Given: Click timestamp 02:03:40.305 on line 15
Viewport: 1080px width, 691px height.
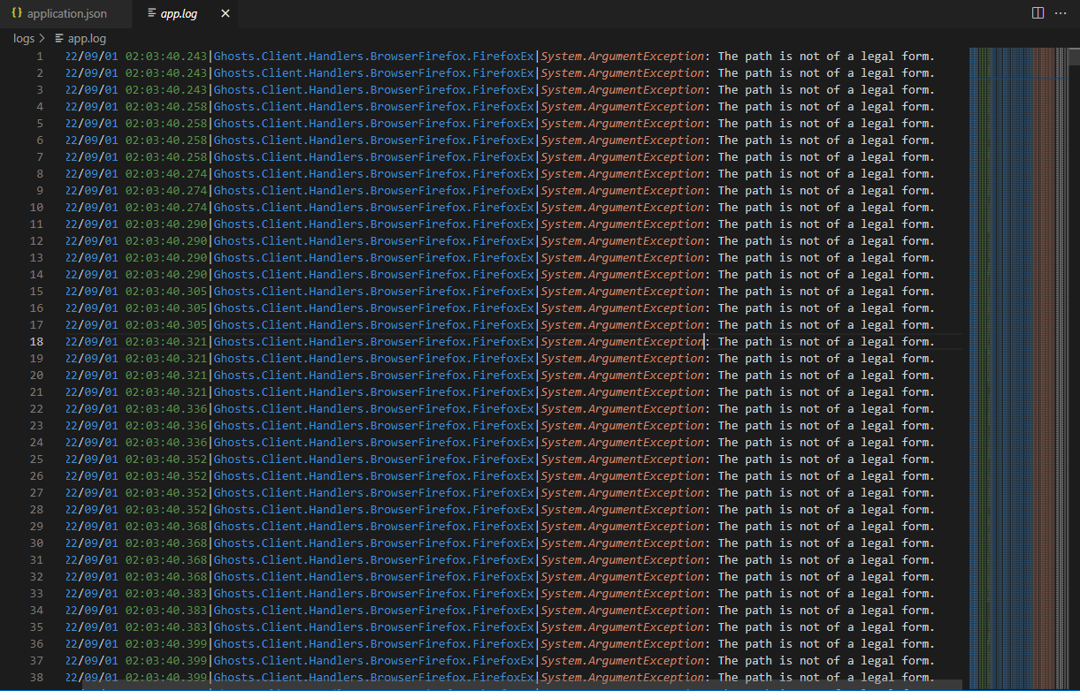Looking at the screenshot, I should [x=166, y=292].
